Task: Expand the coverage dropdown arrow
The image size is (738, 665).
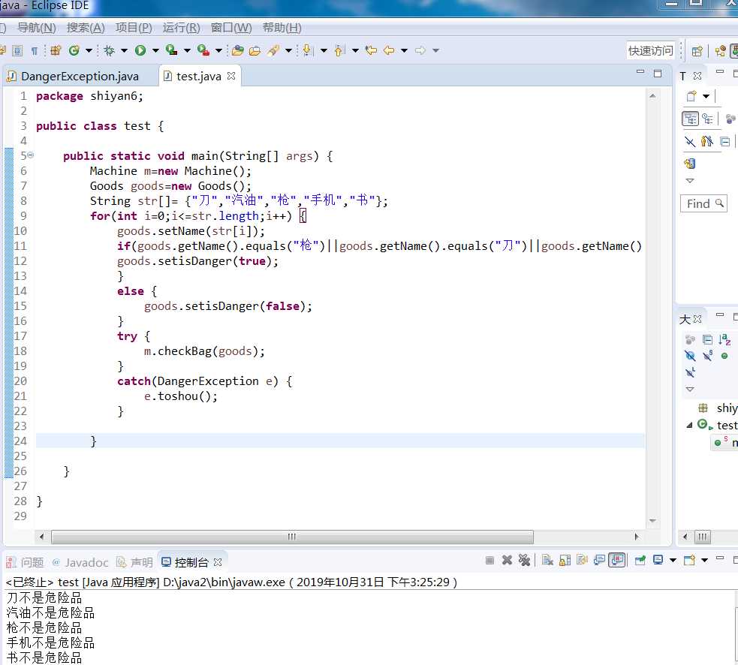Action: 187,50
